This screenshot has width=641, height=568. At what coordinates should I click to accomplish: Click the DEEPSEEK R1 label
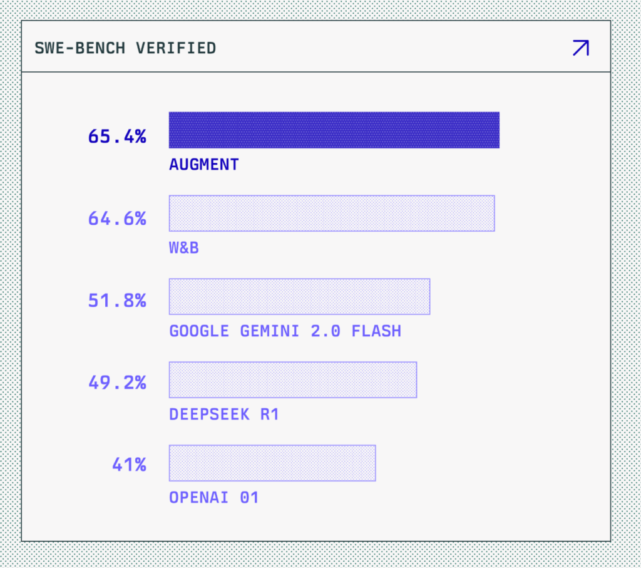click(224, 414)
